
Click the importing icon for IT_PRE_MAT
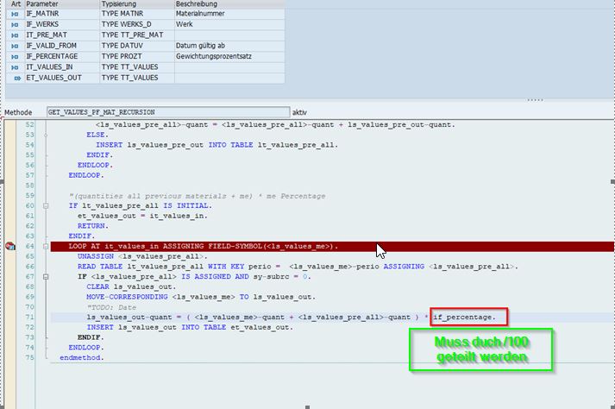pyautogui.click(x=16, y=35)
